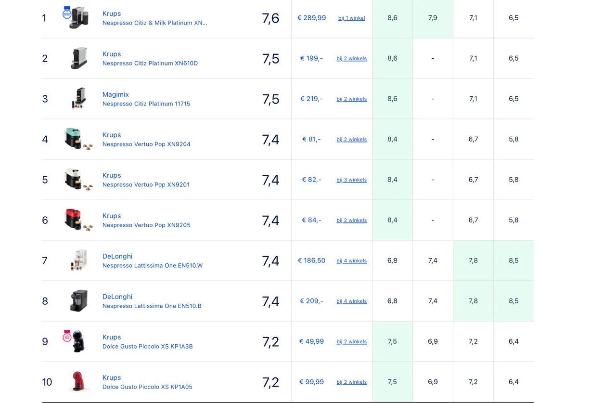Screen dimensions: 616x403
Task: Click the price € 186,50
Action: click(311, 260)
